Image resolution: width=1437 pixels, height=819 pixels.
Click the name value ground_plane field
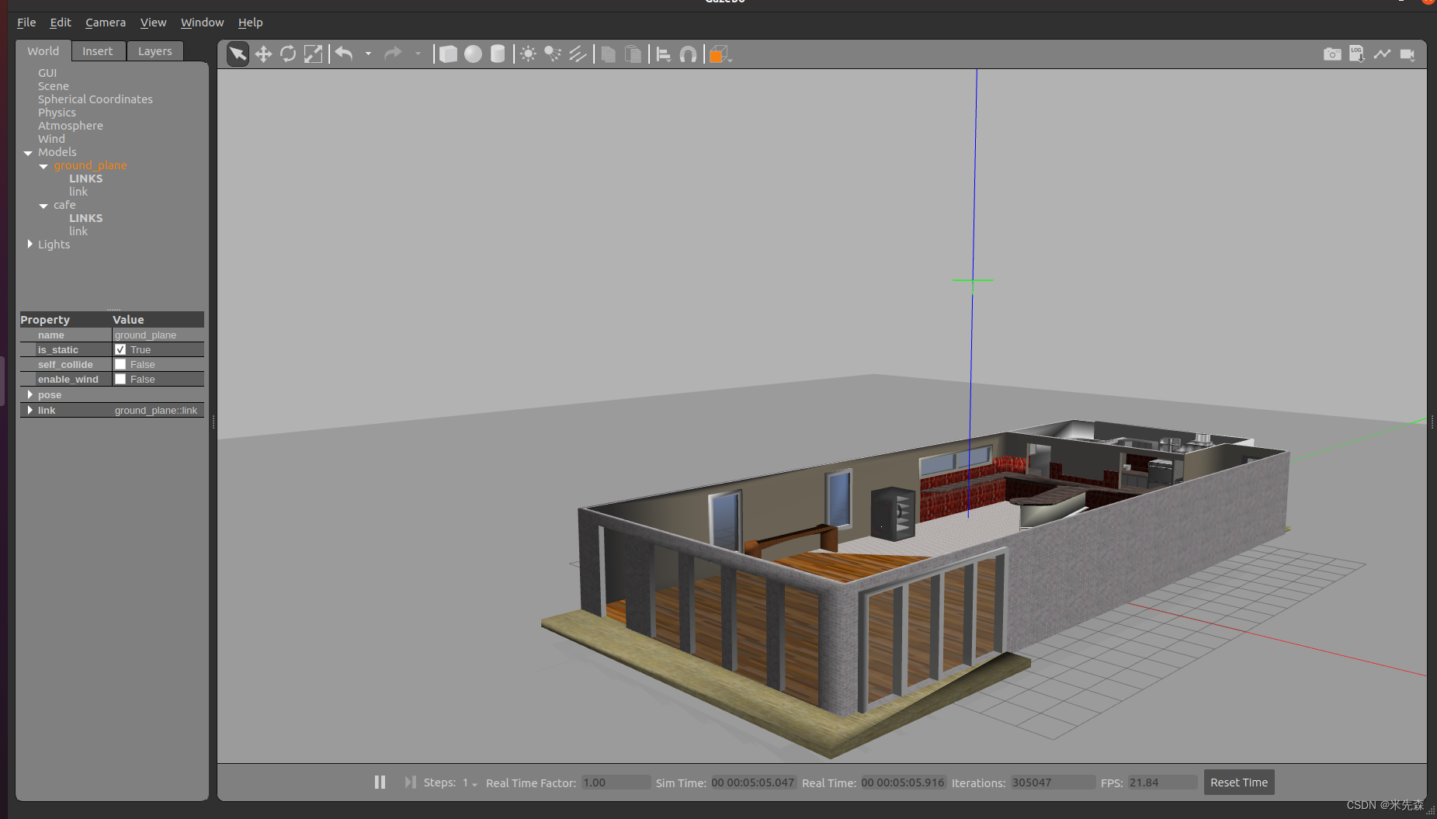[x=158, y=335]
